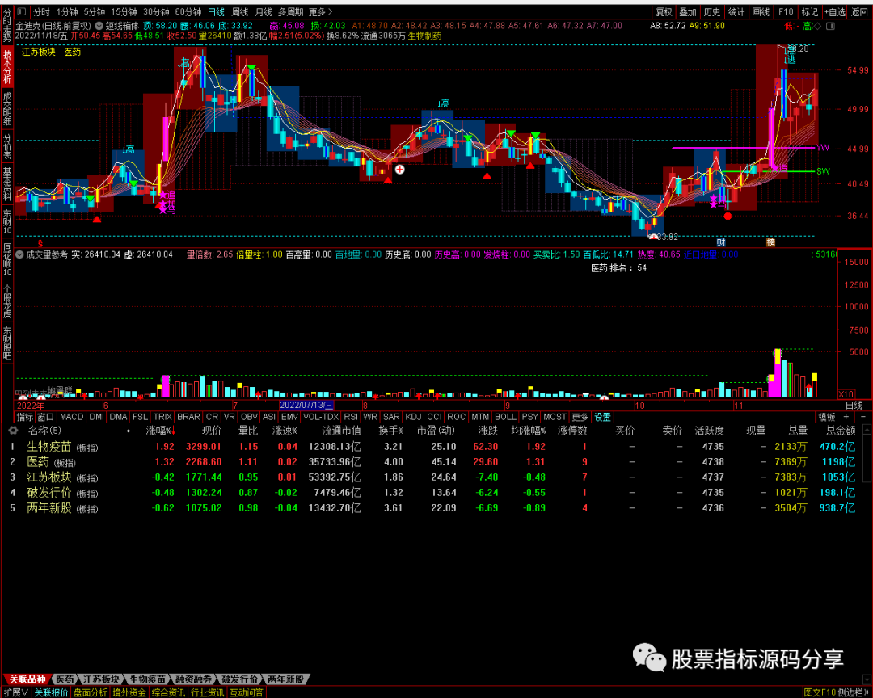Click 叠加 overlay button
The width and height of the screenshot is (873, 698).
(x=688, y=11)
